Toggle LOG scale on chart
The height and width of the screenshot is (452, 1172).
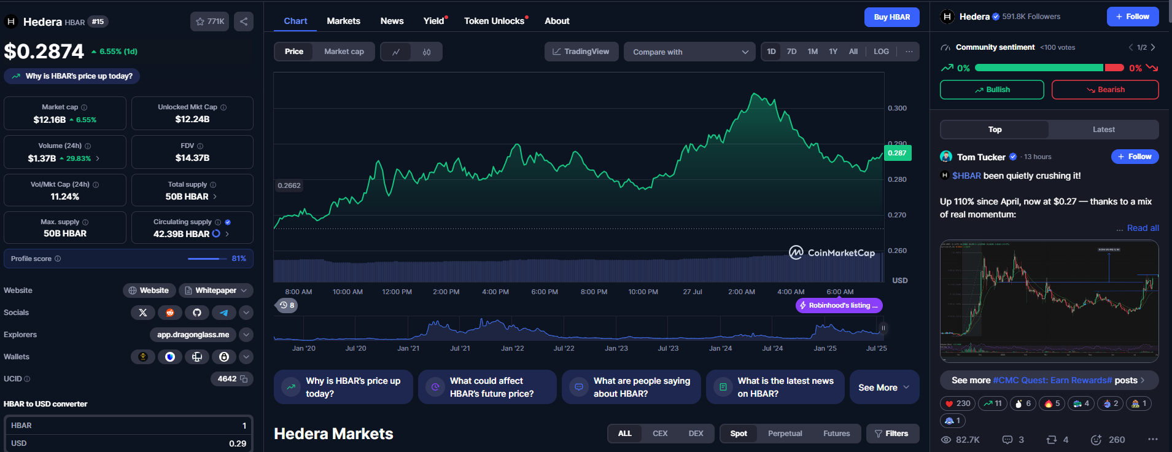coord(881,52)
